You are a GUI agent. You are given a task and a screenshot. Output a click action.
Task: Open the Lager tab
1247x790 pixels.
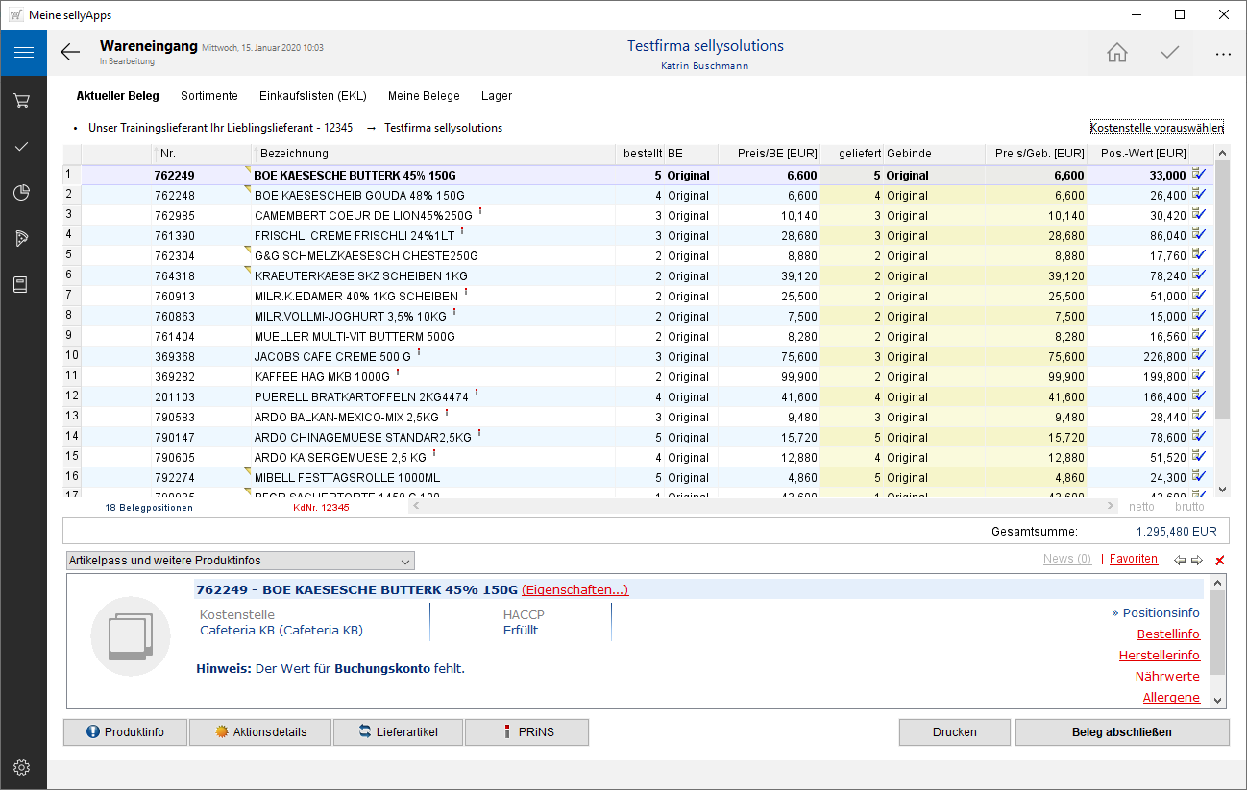pyautogui.click(x=497, y=96)
